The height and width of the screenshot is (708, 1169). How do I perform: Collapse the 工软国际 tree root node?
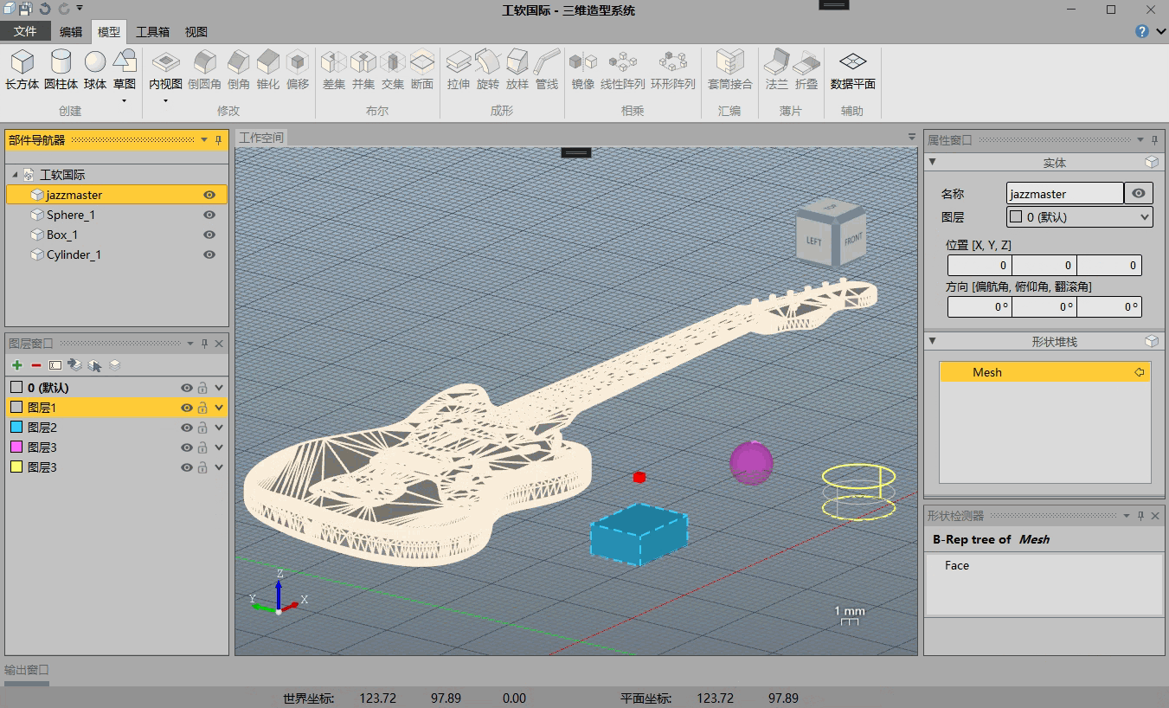point(15,175)
